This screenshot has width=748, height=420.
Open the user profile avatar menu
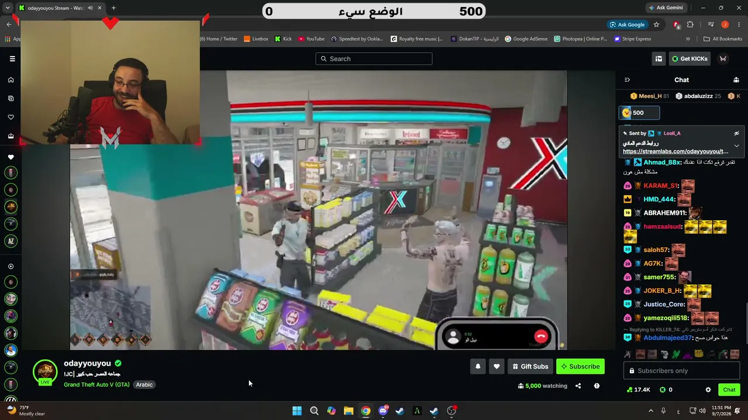click(723, 58)
